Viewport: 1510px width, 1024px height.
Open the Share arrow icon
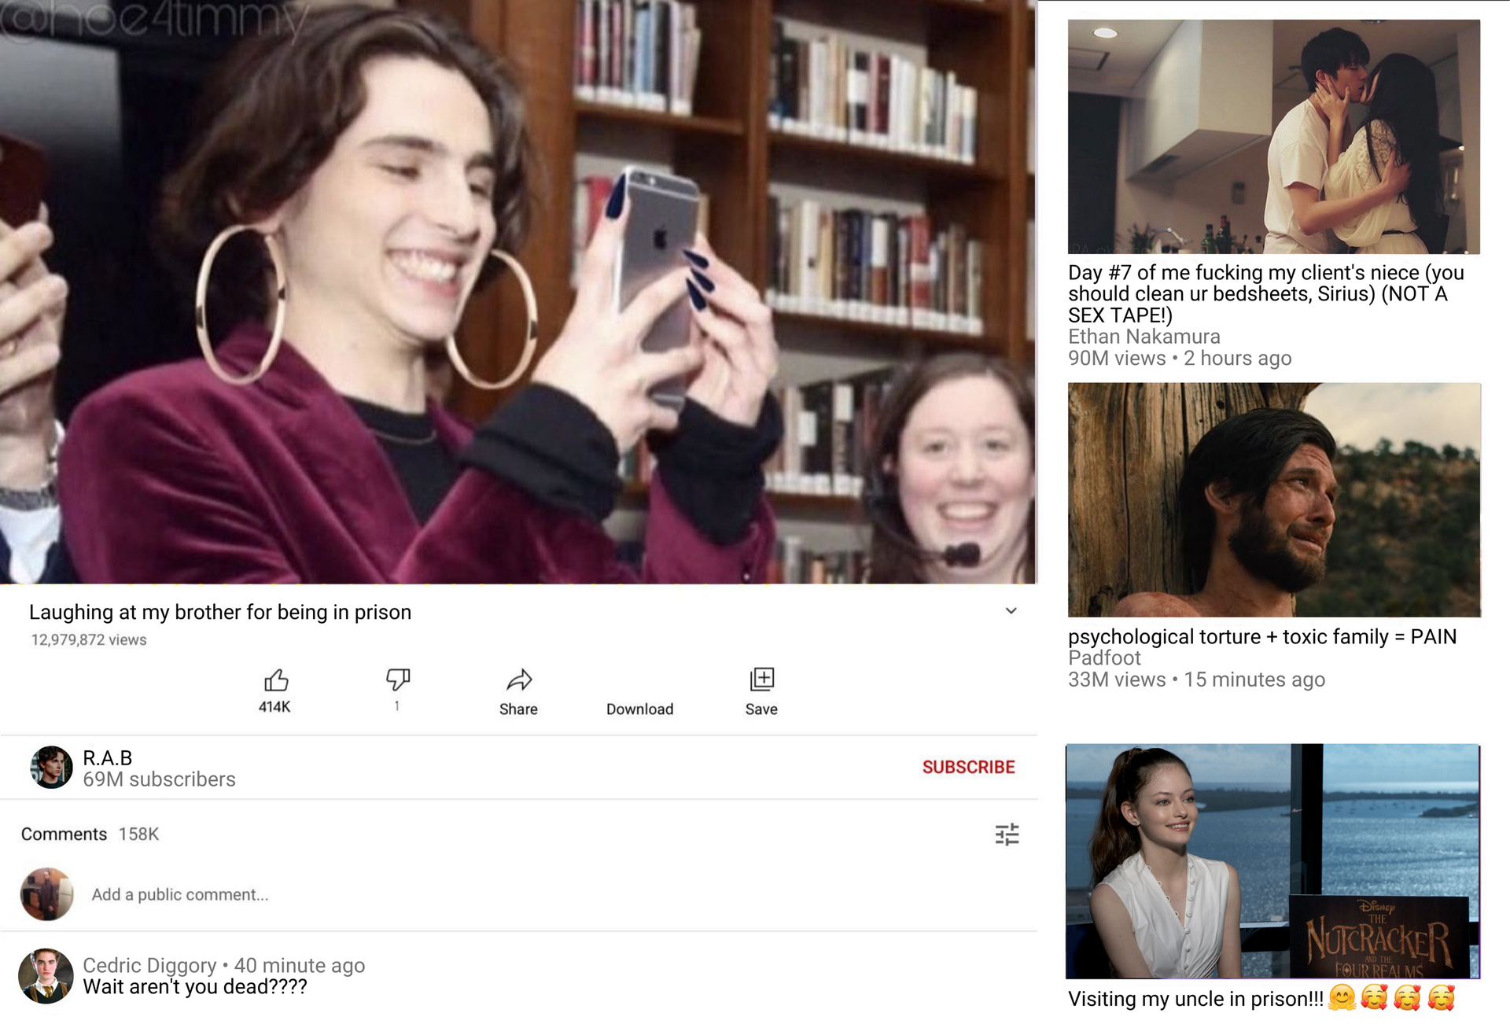tap(519, 680)
